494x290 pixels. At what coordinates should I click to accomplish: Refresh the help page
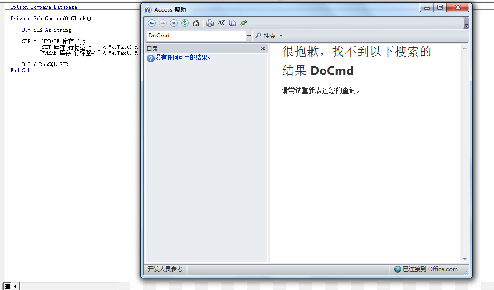coord(184,23)
